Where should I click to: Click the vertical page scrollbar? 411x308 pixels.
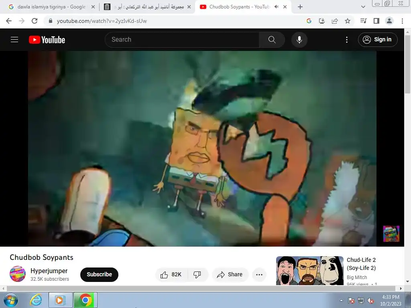click(407, 63)
